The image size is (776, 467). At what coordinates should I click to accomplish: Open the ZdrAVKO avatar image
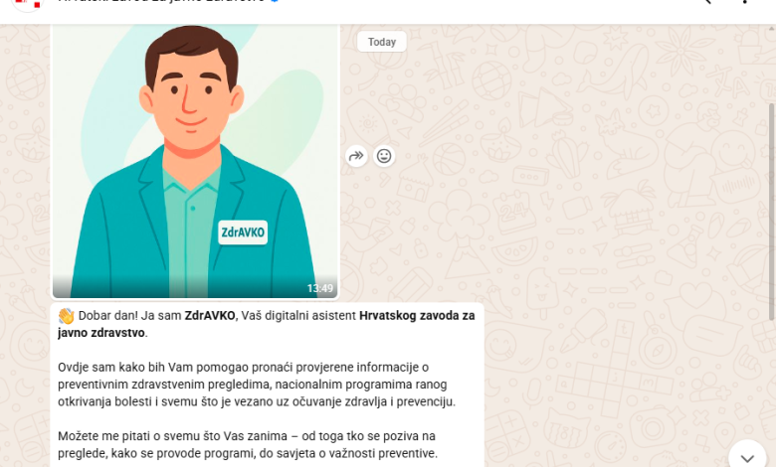(x=195, y=161)
